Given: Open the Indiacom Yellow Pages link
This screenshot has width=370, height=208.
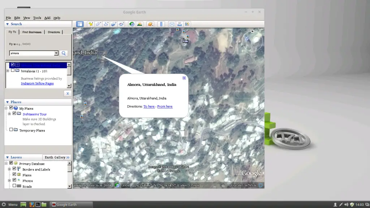Looking at the screenshot, I should click(37, 83).
